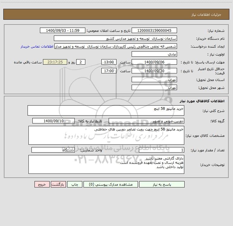Click the deadline time field 13:00
Viewport: 233px width, 226px height.
[x=109, y=62]
